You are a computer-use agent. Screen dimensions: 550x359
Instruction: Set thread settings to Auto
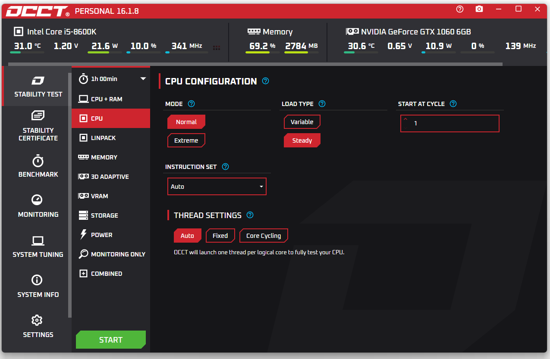point(187,236)
